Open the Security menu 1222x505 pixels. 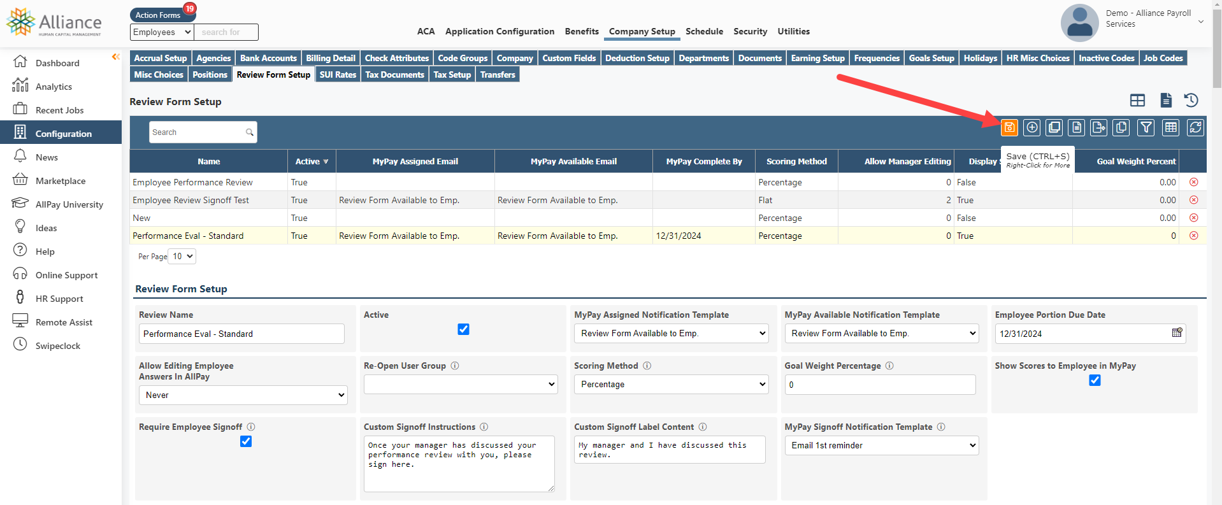[750, 31]
